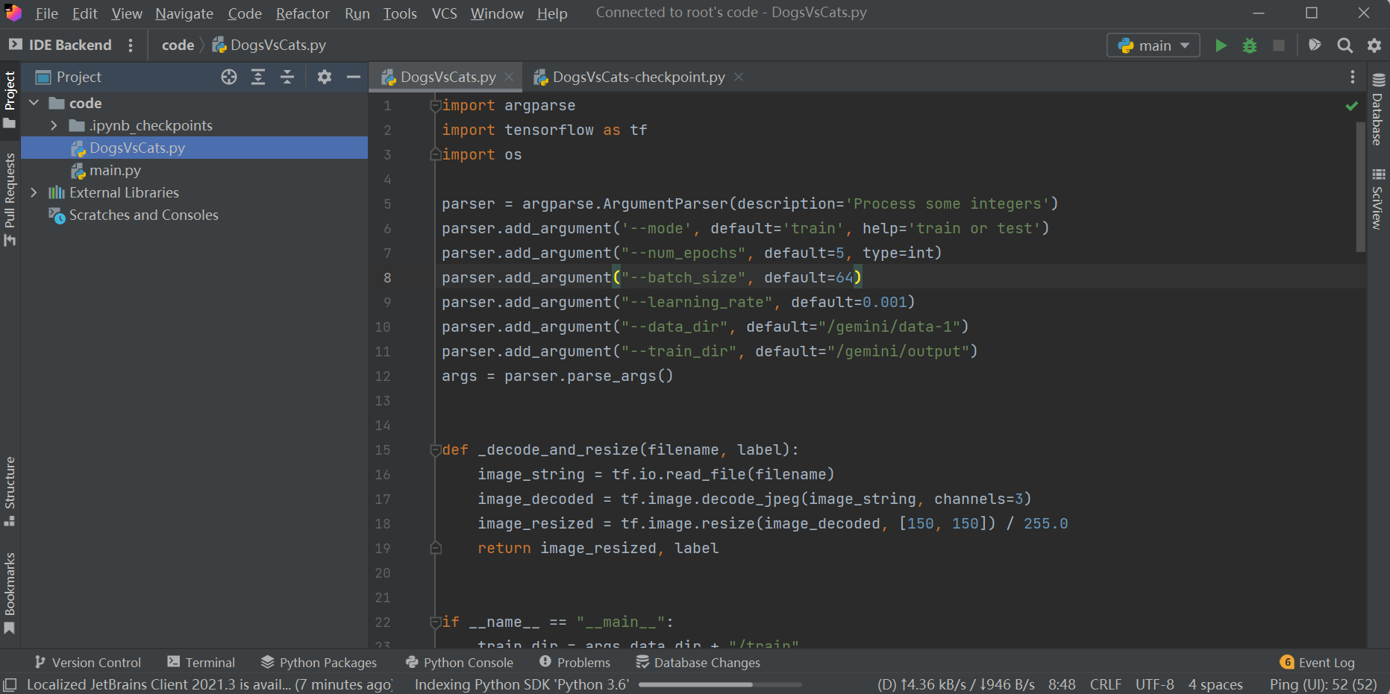Expand the External Libraries node

coord(34,192)
